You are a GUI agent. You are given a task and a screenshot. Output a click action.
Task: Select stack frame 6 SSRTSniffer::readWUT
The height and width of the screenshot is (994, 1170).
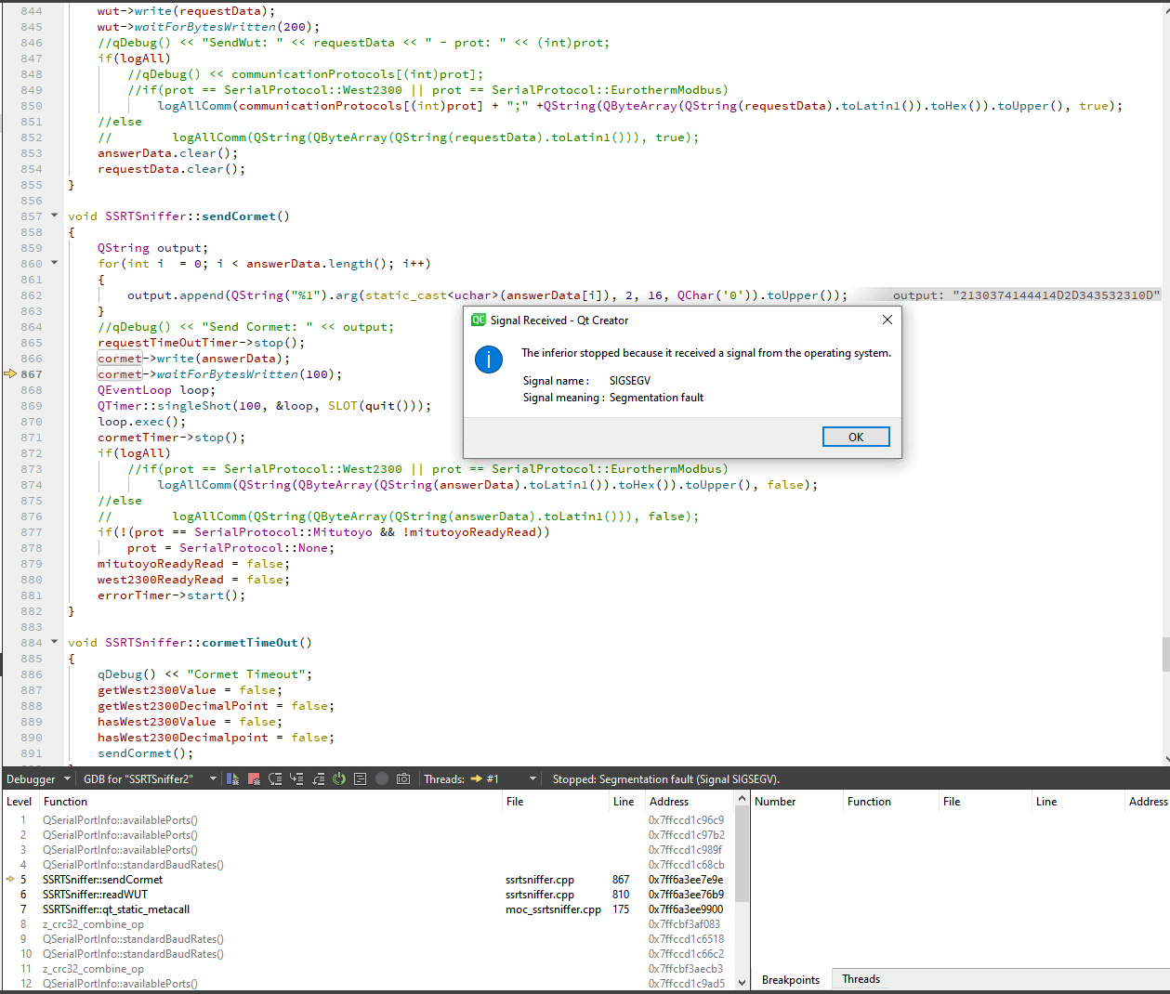pyautogui.click(x=368, y=894)
